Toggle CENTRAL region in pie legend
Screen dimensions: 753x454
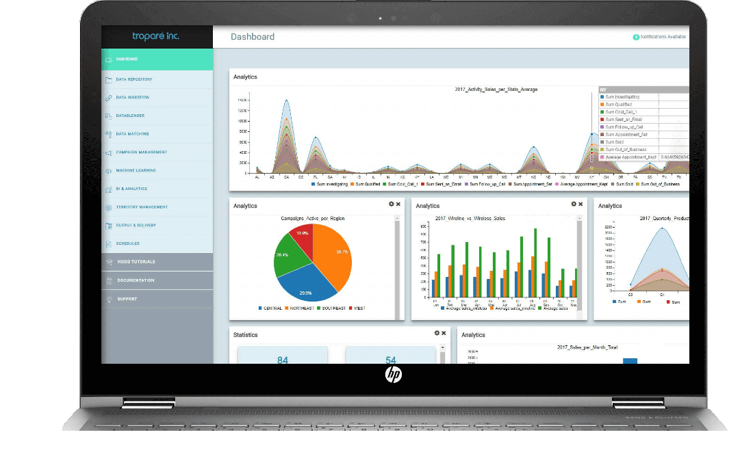click(270, 308)
